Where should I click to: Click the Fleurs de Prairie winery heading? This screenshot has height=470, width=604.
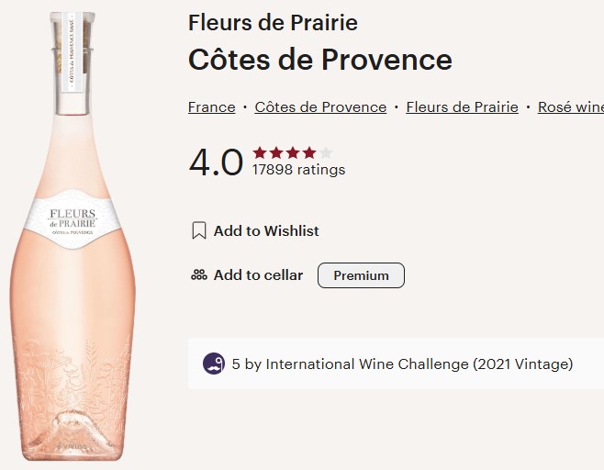(273, 23)
